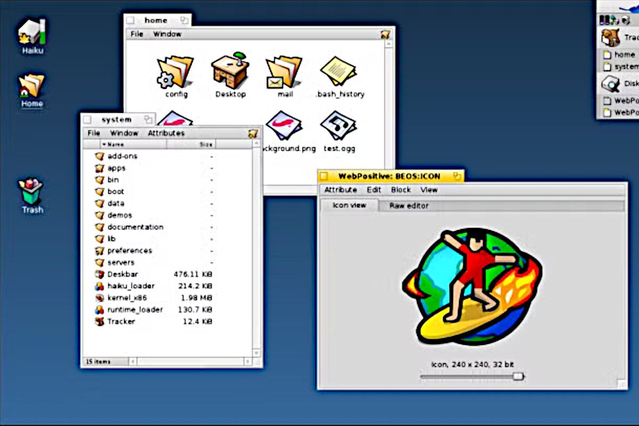Image resolution: width=639 pixels, height=426 pixels.
Task: Select the lib row in system list
Action: (x=154, y=239)
